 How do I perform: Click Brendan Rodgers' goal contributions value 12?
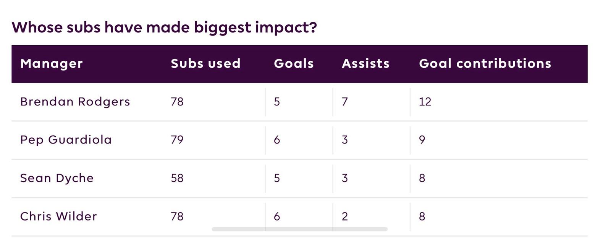[425, 102]
